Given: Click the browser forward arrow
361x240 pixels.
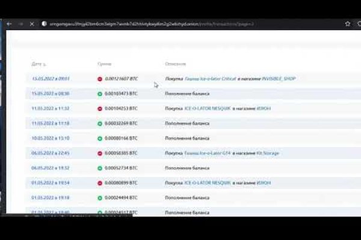Looking at the screenshot, I should point(20,24).
